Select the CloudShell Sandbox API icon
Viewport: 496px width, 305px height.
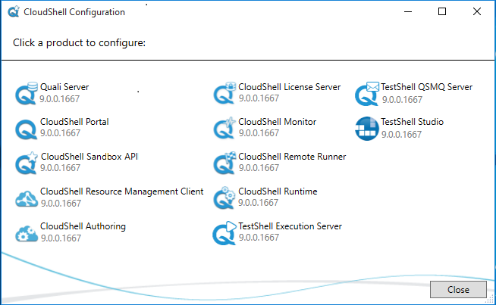point(27,163)
